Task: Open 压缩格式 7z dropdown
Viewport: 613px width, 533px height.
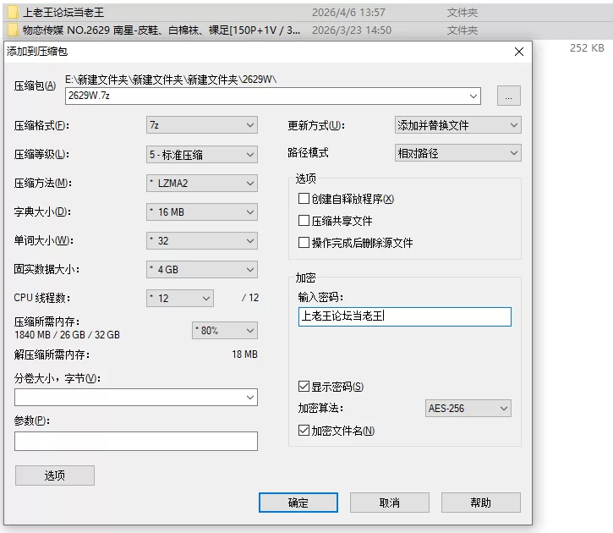Action: tap(202, 125)
